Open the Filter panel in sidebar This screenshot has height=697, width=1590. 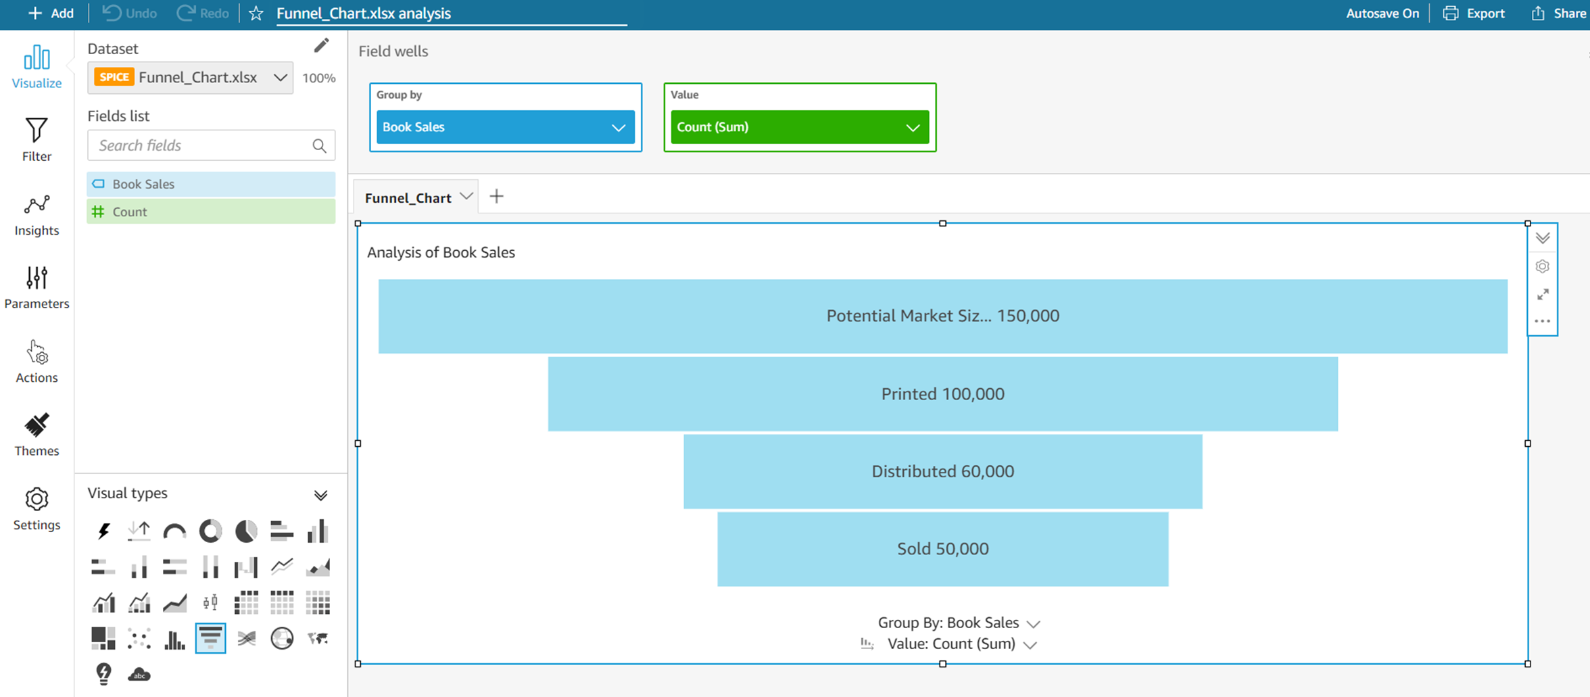click(37, 139)
